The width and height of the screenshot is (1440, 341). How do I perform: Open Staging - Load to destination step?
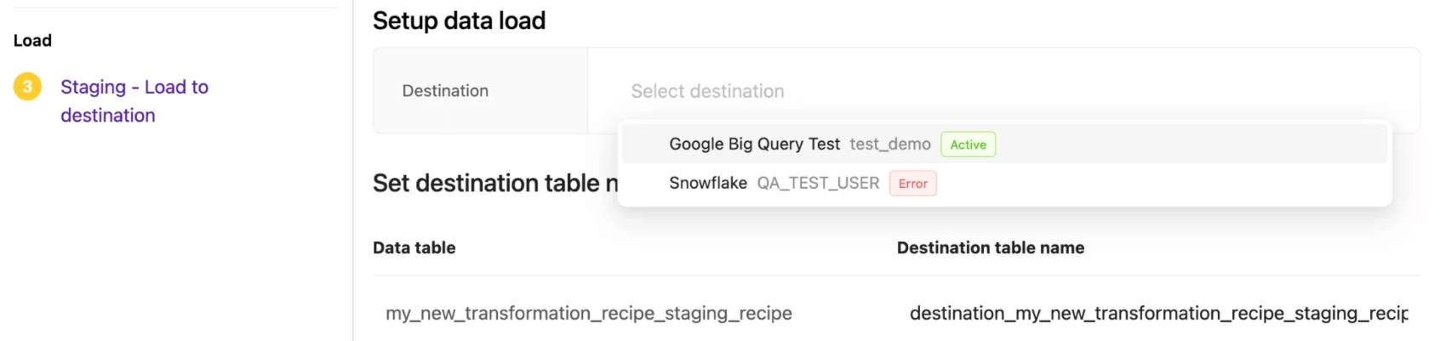pyautogui.click(x=134, y=100)
